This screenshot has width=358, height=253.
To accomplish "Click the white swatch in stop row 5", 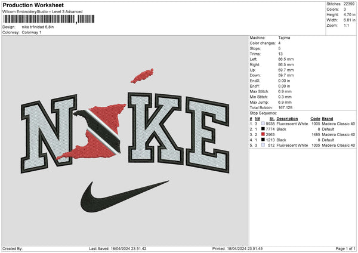I will 263,145.
